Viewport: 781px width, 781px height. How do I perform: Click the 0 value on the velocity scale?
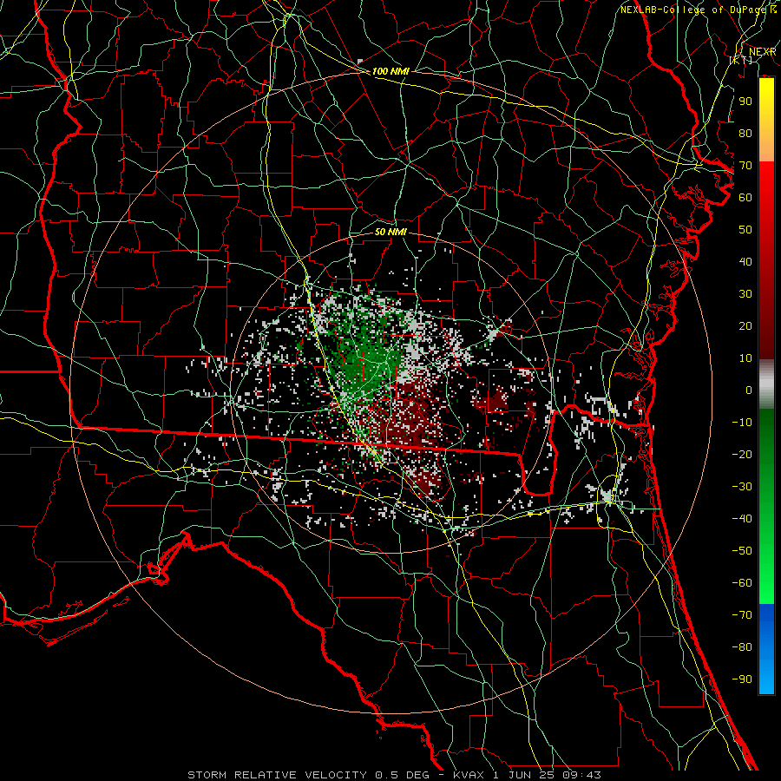(x=749, y=390)
